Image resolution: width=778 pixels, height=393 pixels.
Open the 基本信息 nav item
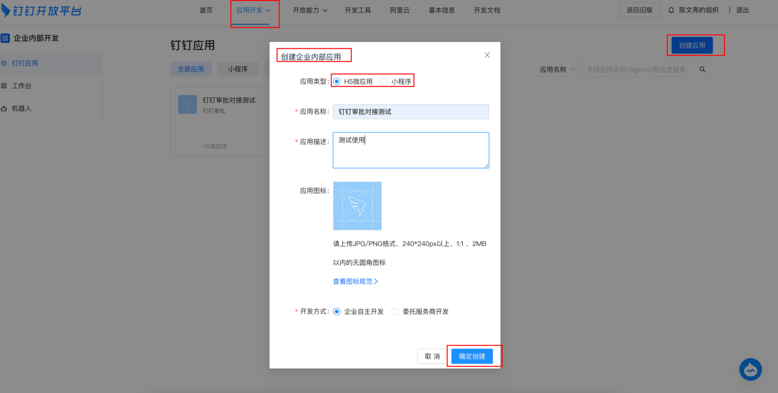pos(442,10)
